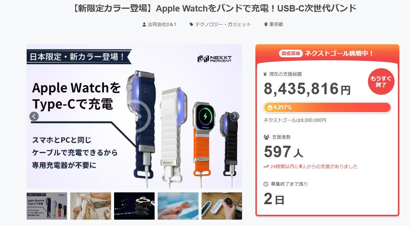Click the yen icon next to 現在の支援総額
Screen dimensions: 410x226
(x=265, y=74)
